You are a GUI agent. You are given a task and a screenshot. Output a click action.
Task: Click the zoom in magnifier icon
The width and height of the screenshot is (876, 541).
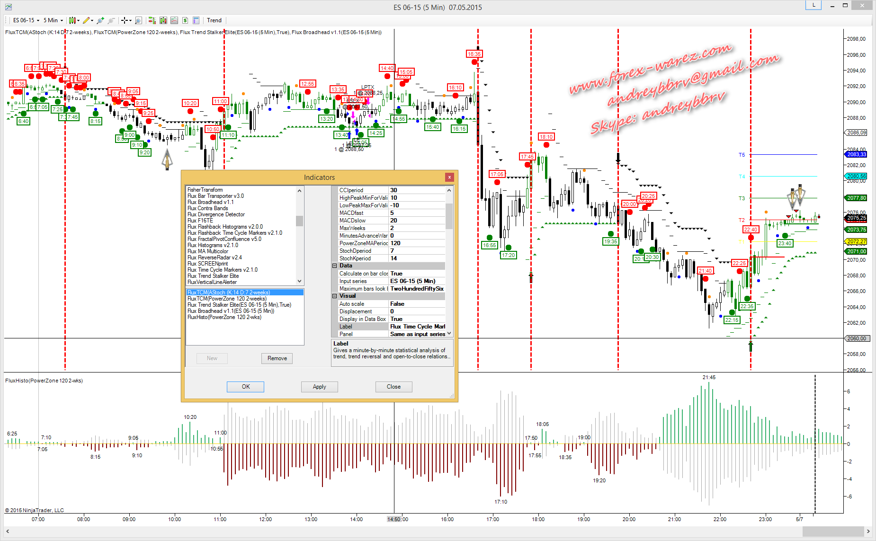(x=100, y=20)
